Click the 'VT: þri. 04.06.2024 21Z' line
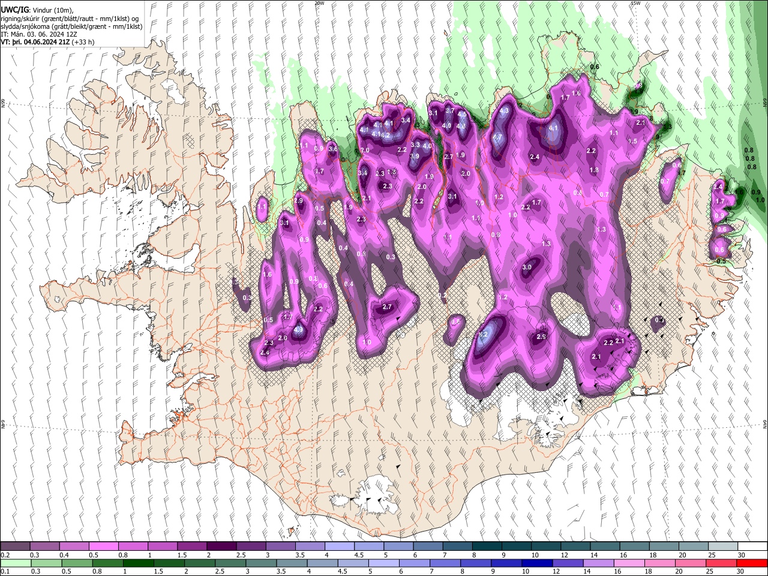Viewport: 768px width, 576px height. [35, 42]
